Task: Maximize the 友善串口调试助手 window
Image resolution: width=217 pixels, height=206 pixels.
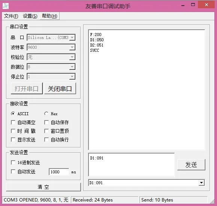Action: (193, 5)
